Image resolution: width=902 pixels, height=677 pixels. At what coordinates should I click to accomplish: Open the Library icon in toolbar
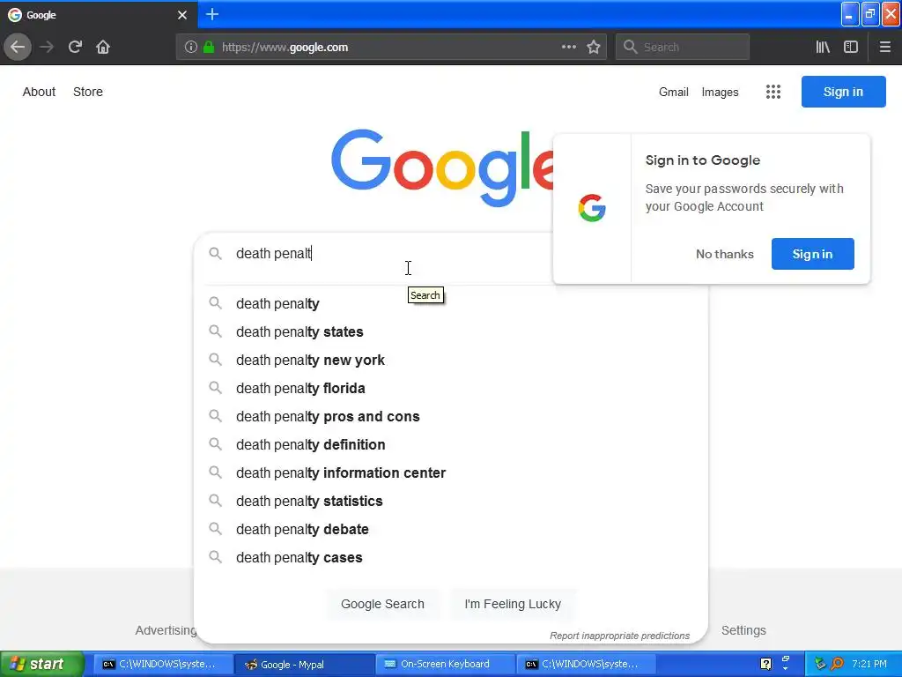pos(823,48)
